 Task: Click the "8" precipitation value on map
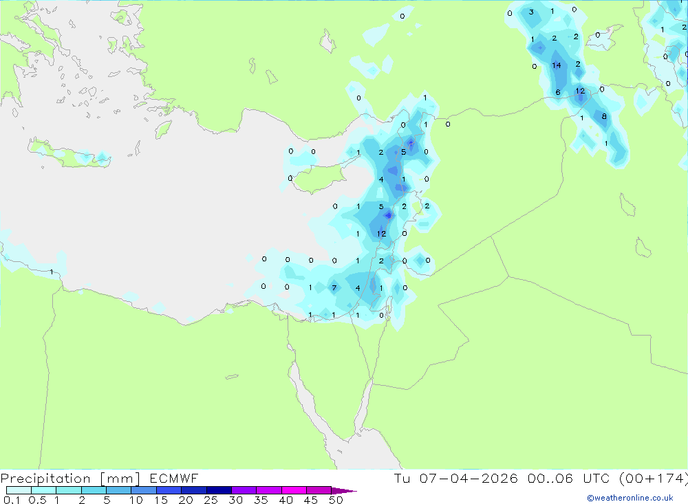point(604,116)
